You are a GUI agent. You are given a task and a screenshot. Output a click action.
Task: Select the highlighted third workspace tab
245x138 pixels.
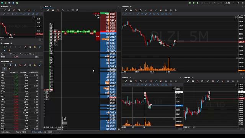[x=37, y=132]
